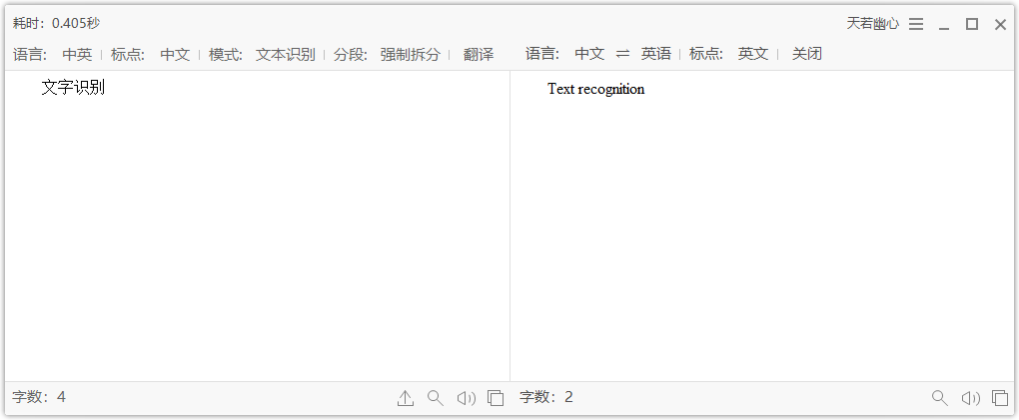Copy the recognized text from left panel
The image size is (1019, 420).
pyautogui.click(x=496, y=398)
